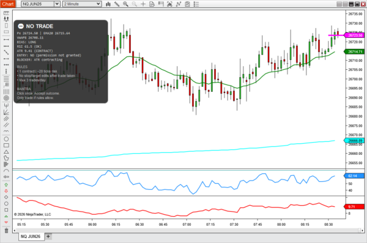The image size is (367, 243).
Task: Select the Andrews Pitchfork tool
Action: (6, 105)
